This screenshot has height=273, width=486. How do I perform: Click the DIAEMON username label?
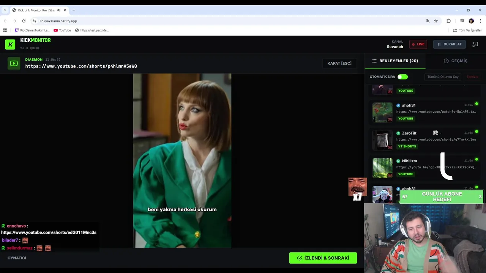34,60
